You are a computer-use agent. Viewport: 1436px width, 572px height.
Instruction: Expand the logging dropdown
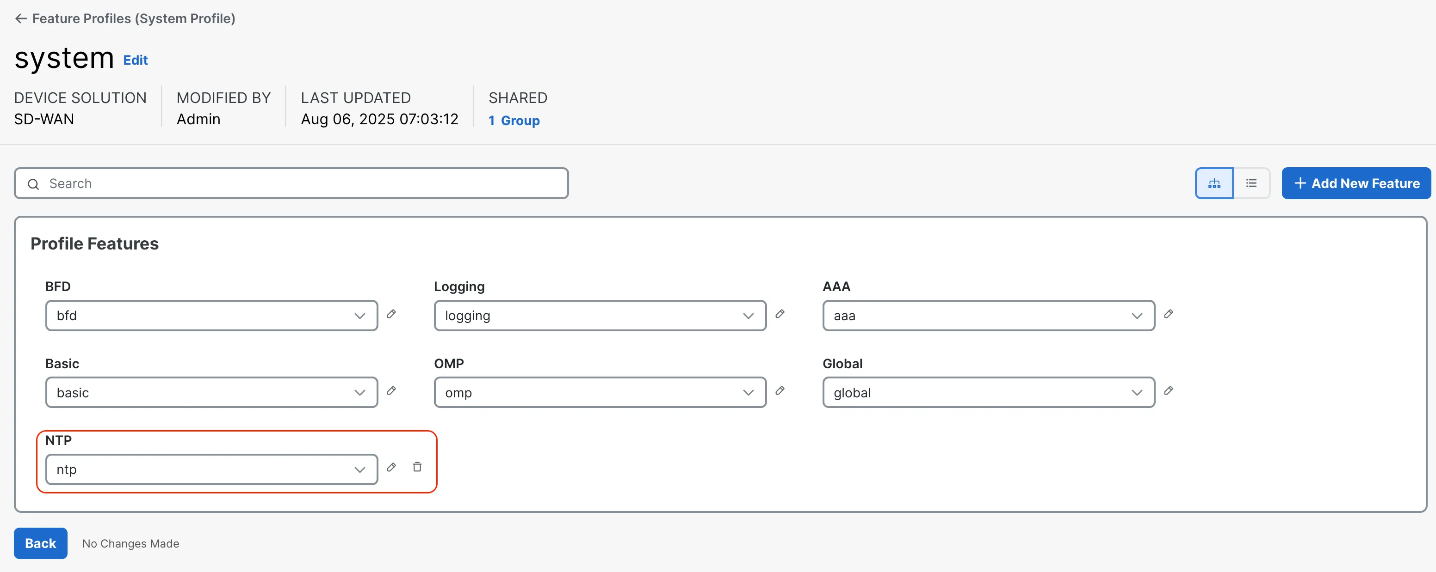(600, 316)
